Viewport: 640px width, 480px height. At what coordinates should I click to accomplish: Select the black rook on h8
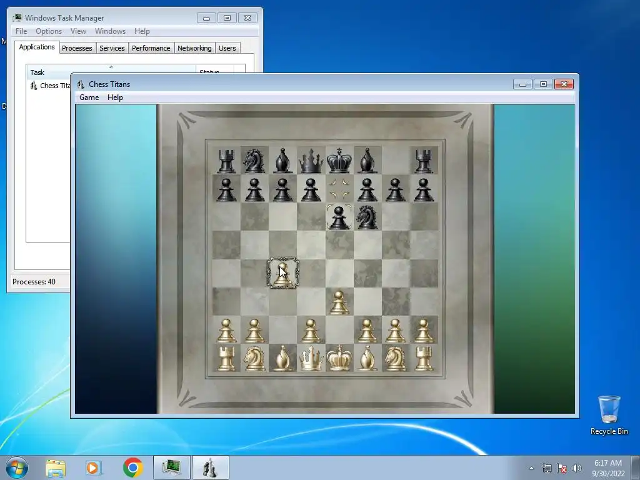(424, 161)
